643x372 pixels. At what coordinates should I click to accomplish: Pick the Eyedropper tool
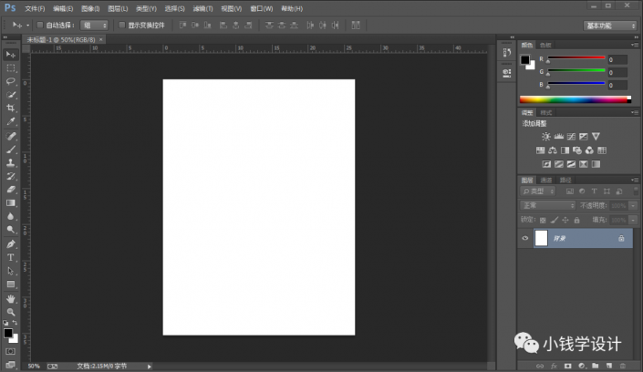pos(11,121)
